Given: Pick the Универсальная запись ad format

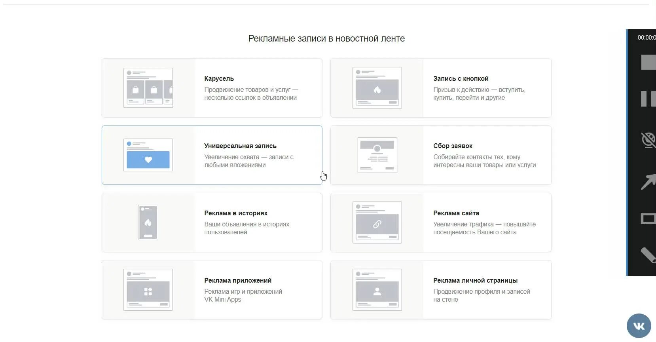Looking at the screenshot, I should tap(212, 155).
